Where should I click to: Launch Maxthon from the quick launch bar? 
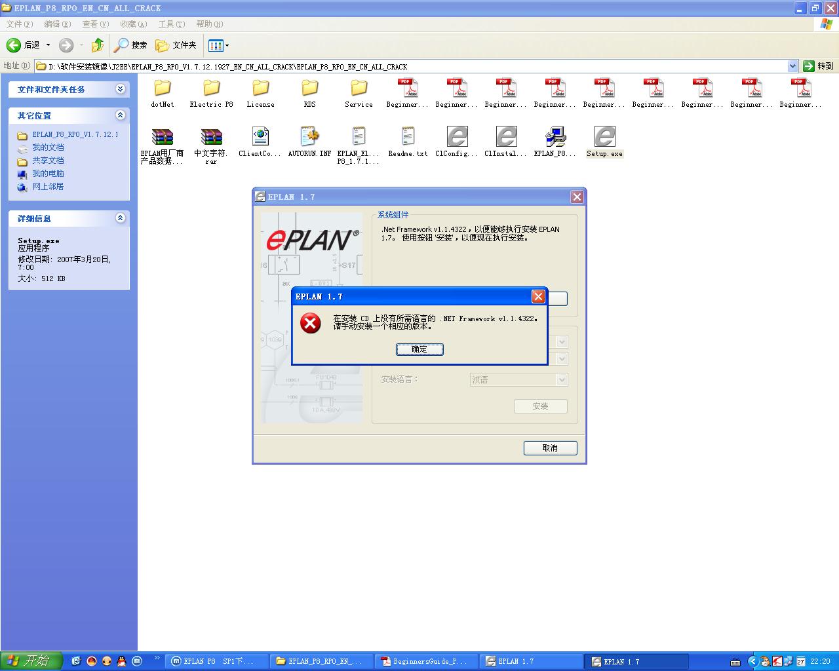137,661
